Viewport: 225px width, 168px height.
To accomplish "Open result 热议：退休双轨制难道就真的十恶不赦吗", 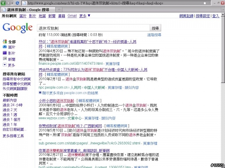I will click(88, 42).
